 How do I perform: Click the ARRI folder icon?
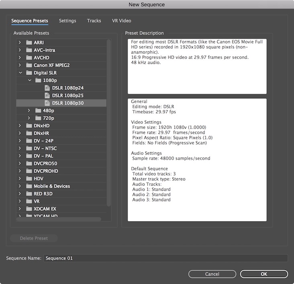[29, 43]
